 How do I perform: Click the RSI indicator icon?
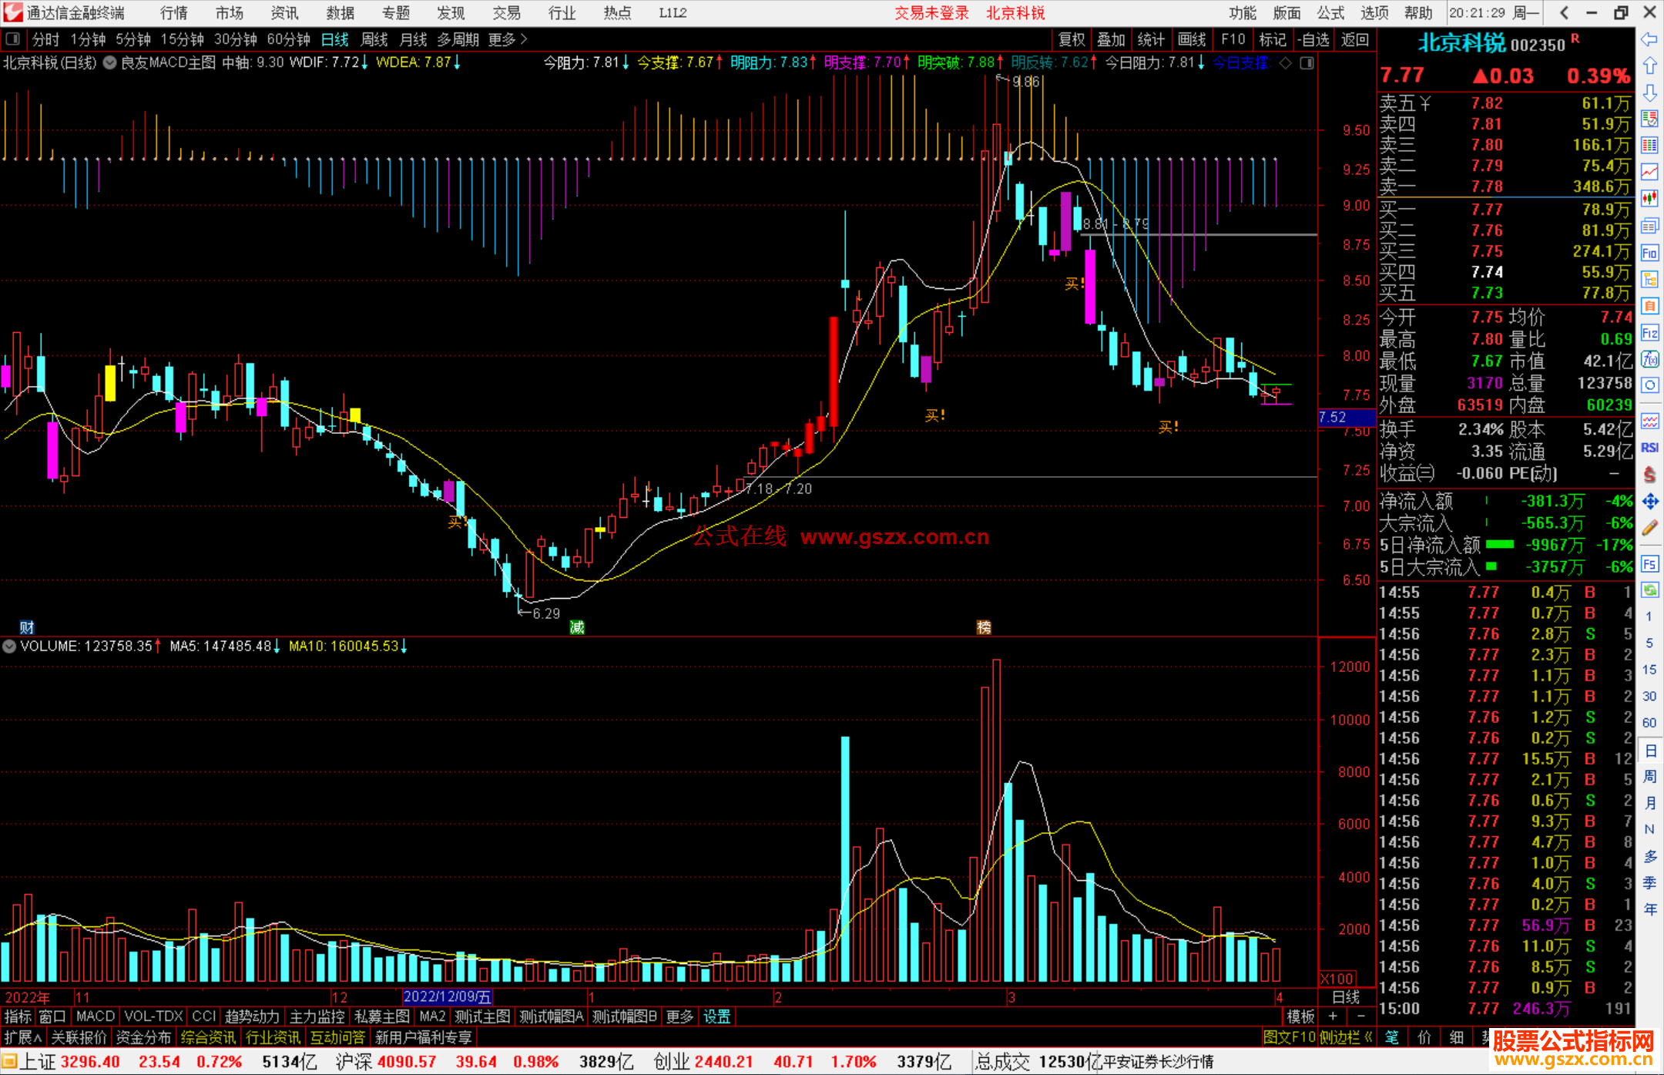(x=1649, y=448)
